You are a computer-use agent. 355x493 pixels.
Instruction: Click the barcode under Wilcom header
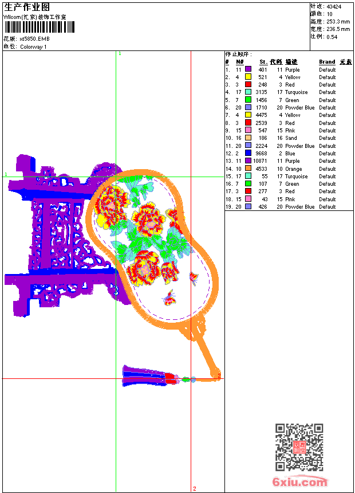[x=40, y=27]
